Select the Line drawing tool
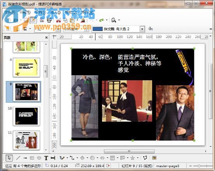The width and height of the screenshot is (215, 171). point(18,158)
